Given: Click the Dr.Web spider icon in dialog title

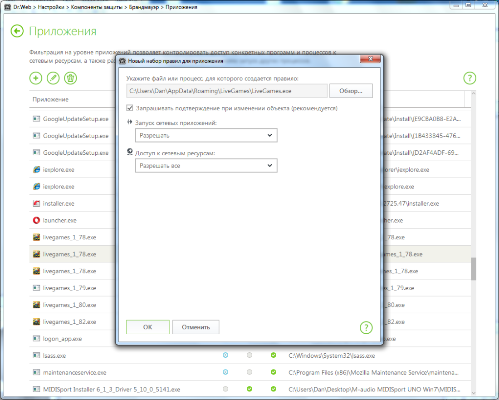Looking at the screenshot, I should pyautogui.click(x=122, y=61).
